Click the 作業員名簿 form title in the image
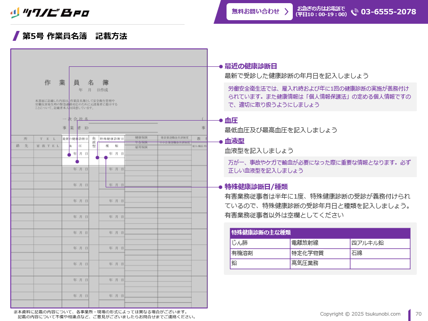This screenshot has height=321, width=428. [x=77, y=82]
